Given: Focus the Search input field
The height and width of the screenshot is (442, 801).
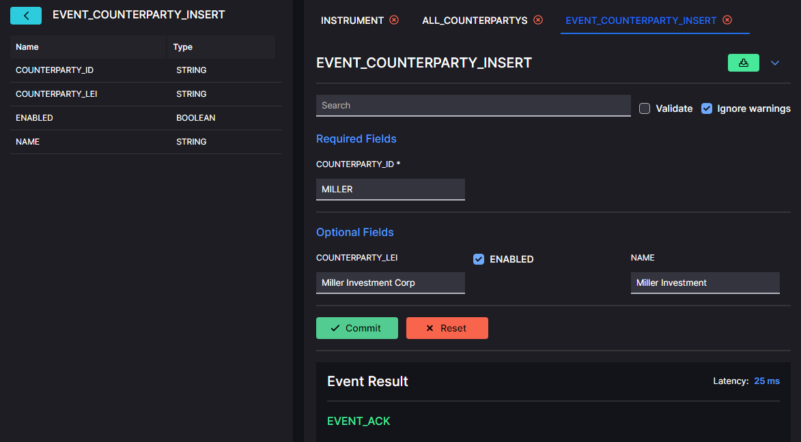Looking at the screenshot, I should [473, 106].
